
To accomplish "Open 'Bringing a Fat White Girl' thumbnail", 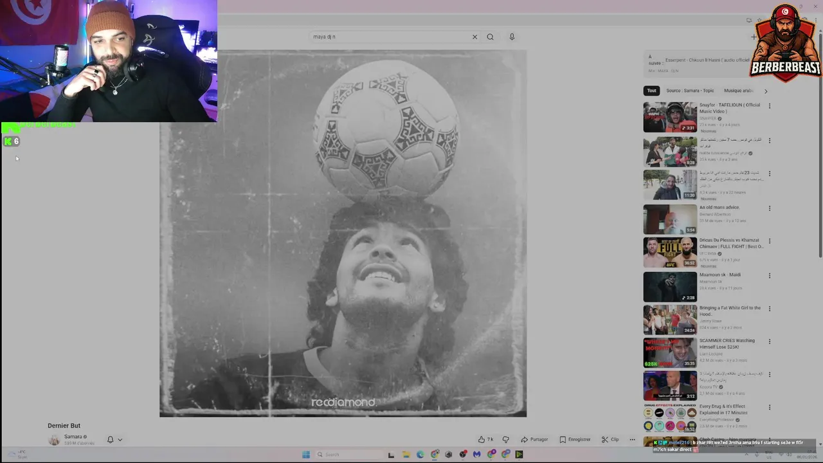I will 670,319.
